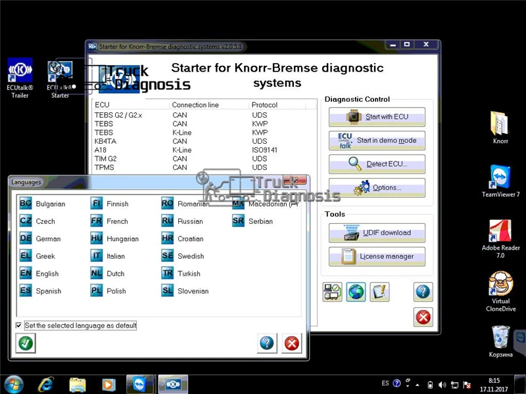Image resolution: width=526 pixels, height=394 pixels.
Task: Cancel Languages dialog with red X
Action: click(x=291, y=343)
